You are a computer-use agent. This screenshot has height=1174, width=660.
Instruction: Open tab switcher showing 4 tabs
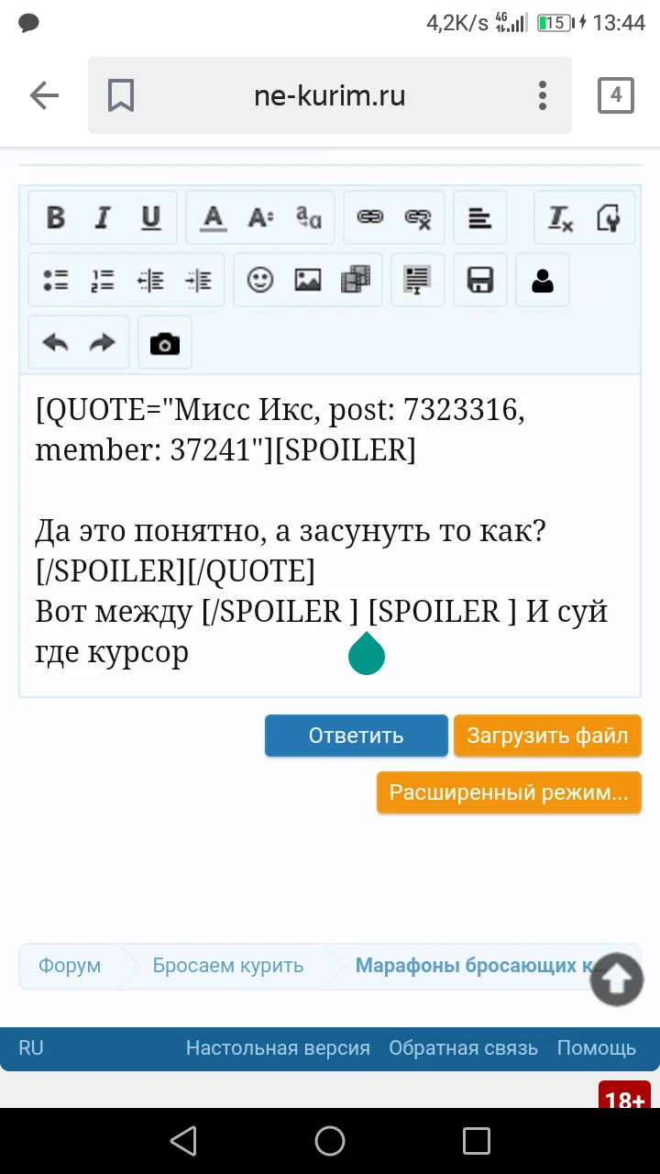point(616,95)
